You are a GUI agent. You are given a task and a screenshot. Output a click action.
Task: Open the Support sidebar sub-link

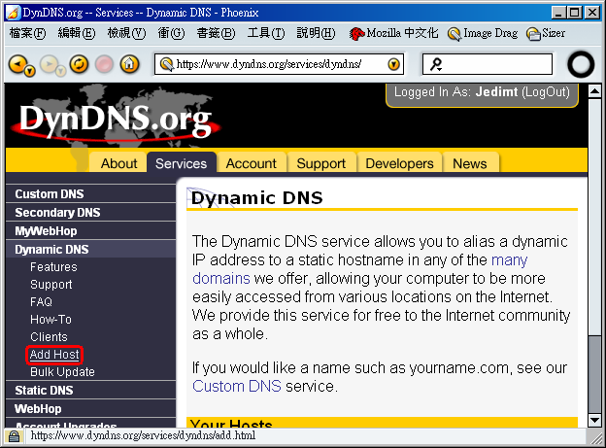(51, 285)
